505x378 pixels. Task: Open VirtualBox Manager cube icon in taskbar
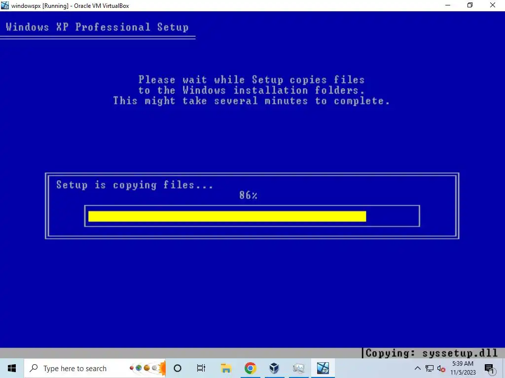coord(274,368)
